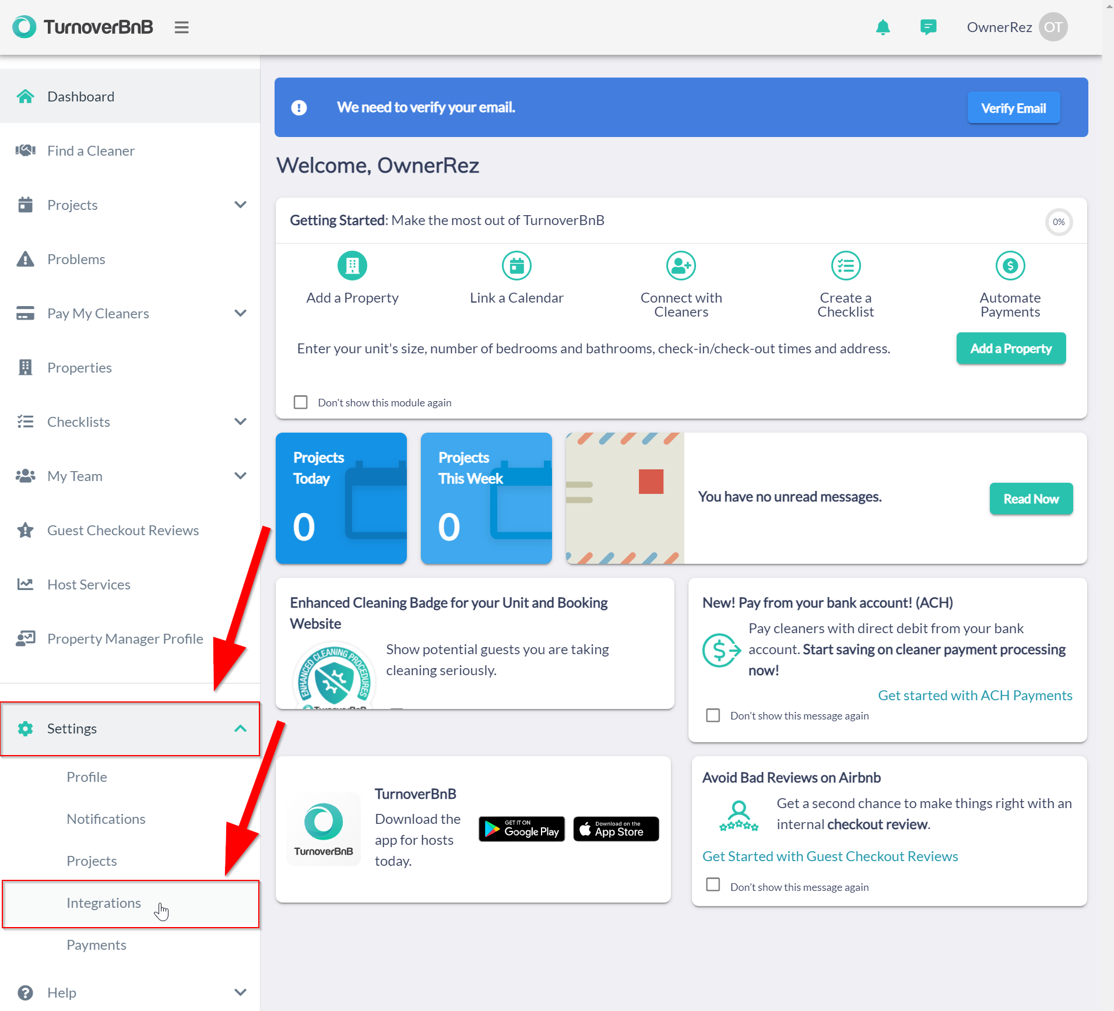Click the Guest Checkout Reviews star icon
Image resolution: width=1114 pixels, height=1011 pixels.
[x=25, y=530]
